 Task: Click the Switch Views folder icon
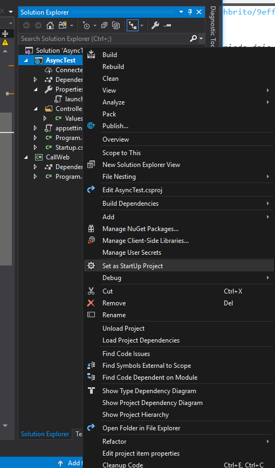point(63,26)
